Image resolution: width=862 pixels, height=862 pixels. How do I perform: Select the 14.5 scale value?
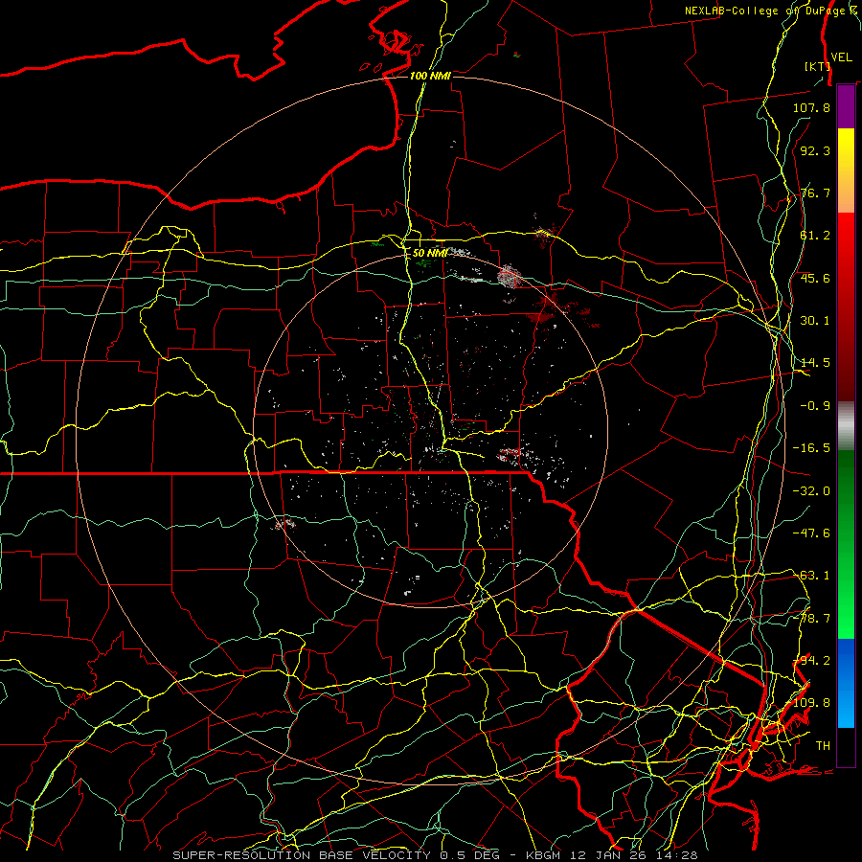coord(815,363)
